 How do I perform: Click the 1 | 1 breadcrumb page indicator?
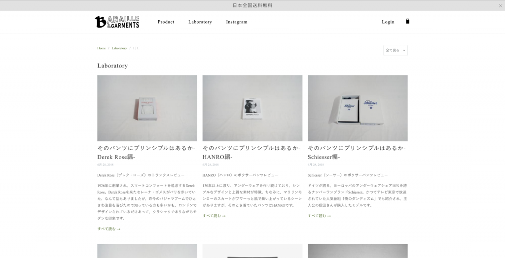click(x=136, y=48)
